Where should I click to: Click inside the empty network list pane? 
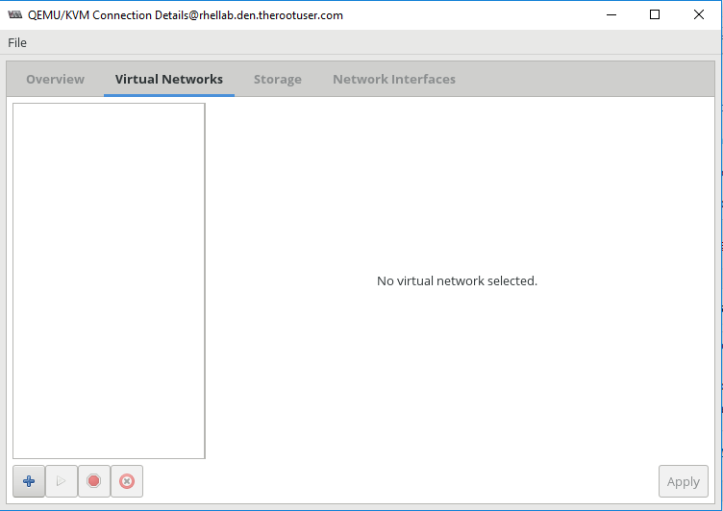coord(109,280)
